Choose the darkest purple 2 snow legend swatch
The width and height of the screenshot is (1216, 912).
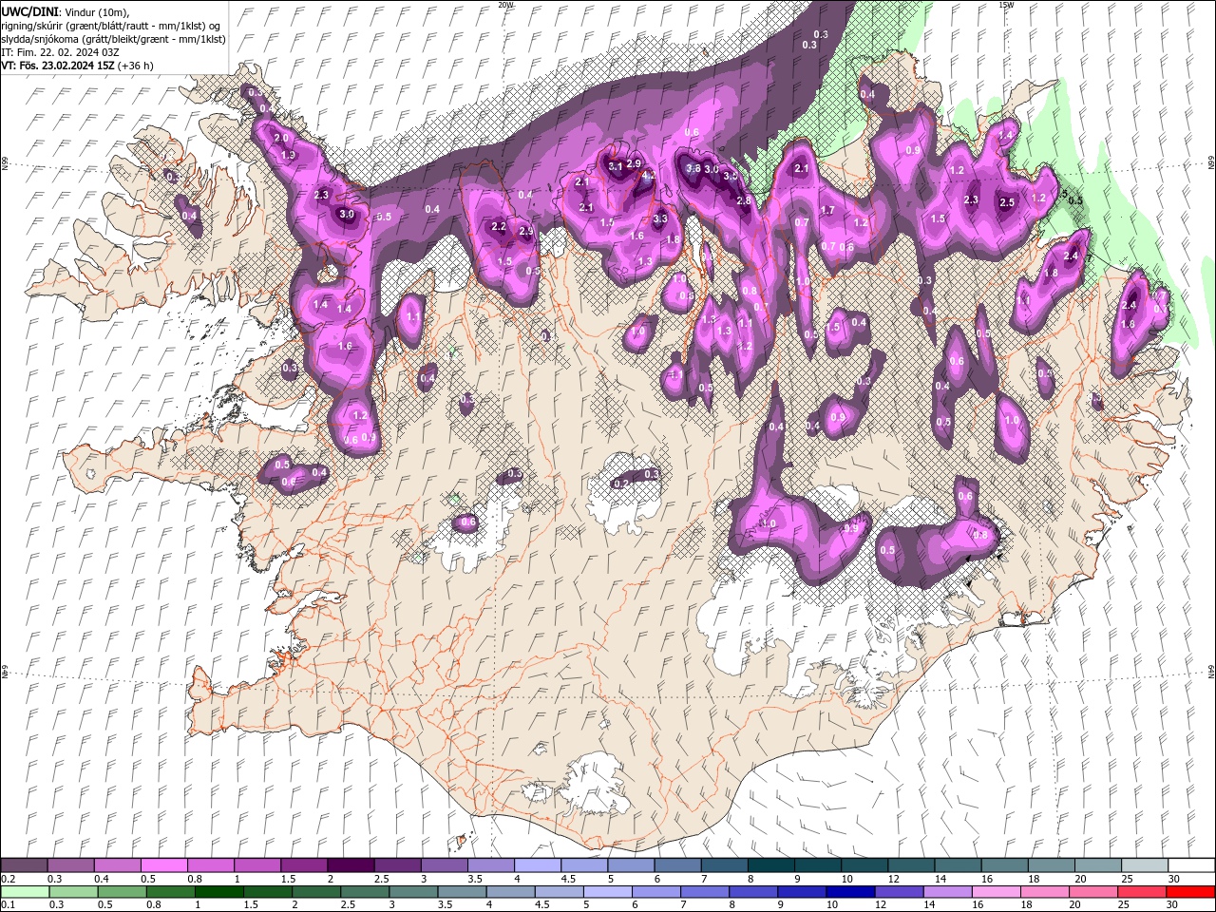[x=350, y=865]
